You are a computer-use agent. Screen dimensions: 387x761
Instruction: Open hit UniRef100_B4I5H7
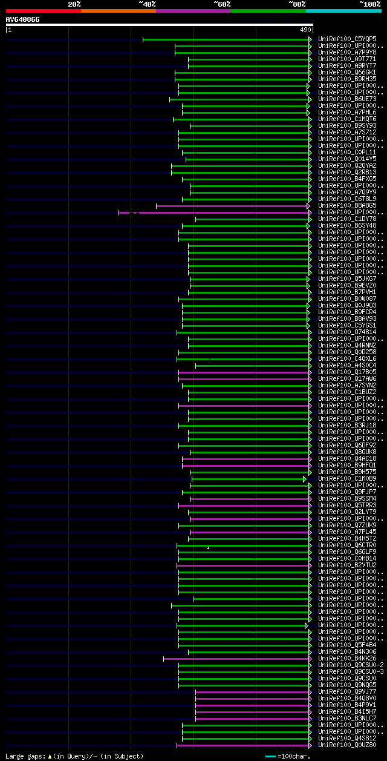(347, 712)
